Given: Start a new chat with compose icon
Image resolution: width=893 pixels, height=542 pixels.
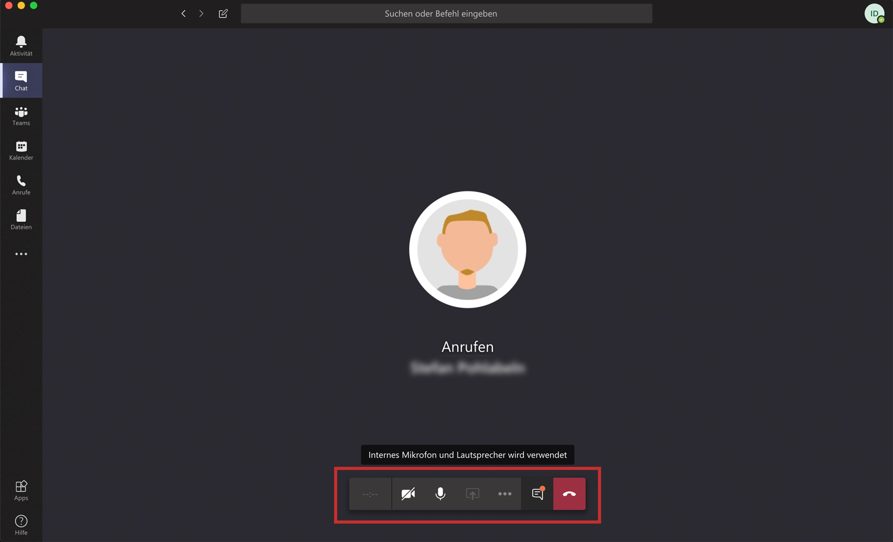Looking at the screenshot, I should pos(223,14).
